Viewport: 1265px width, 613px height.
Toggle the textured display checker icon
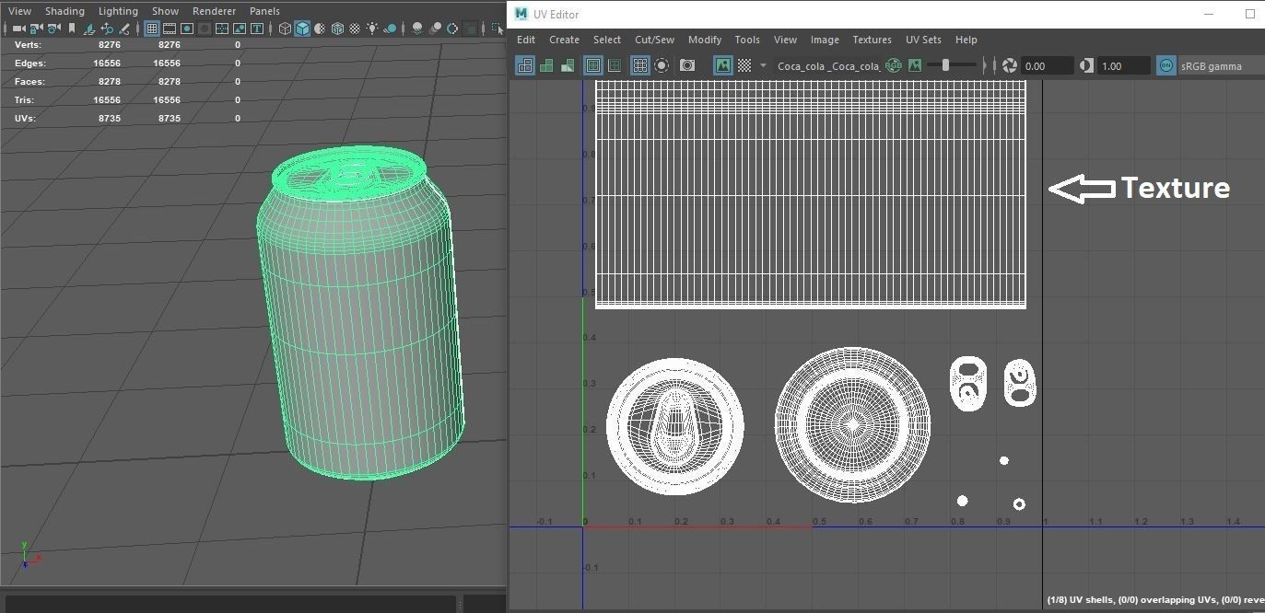click(355, 29)
